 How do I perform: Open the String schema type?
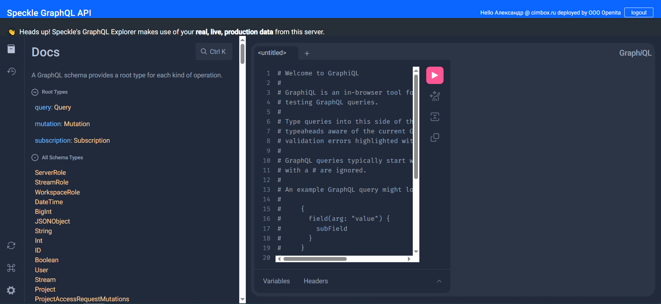[x=43, y=231]
